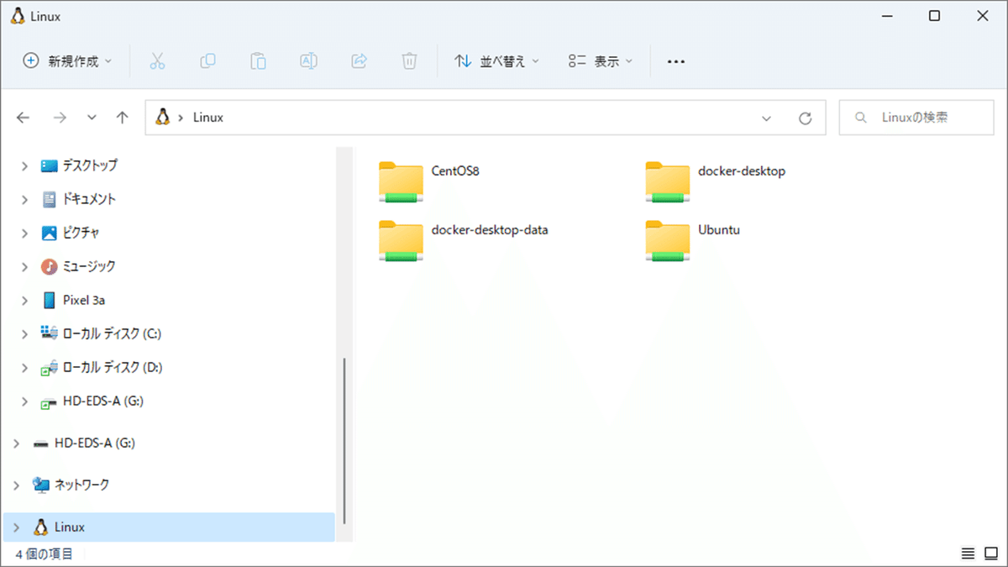The width and height of the screenshot is (1008, 567).
Task: Click the CentOS8 folder name
Action: 455,171
